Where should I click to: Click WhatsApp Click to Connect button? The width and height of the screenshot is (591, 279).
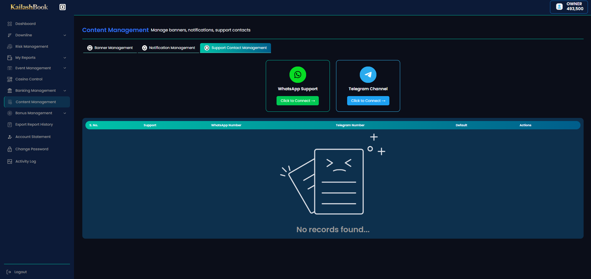298,101
